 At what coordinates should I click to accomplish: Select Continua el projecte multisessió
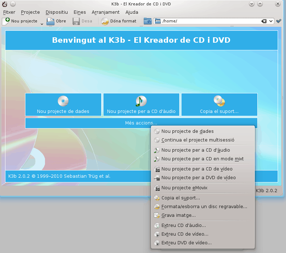coord(198,140)
